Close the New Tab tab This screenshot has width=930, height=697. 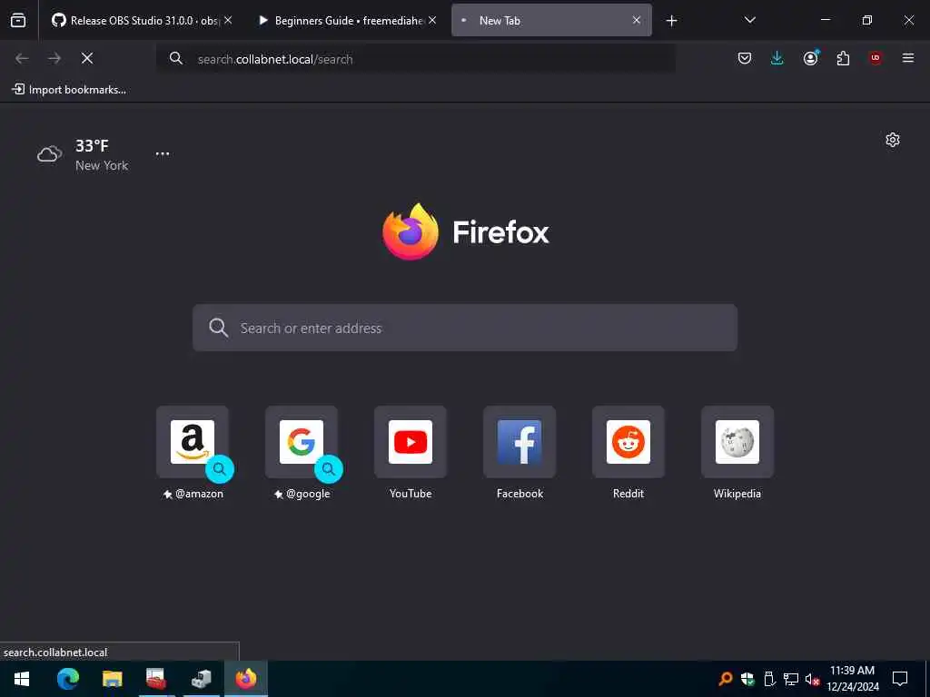click(637, 20)
